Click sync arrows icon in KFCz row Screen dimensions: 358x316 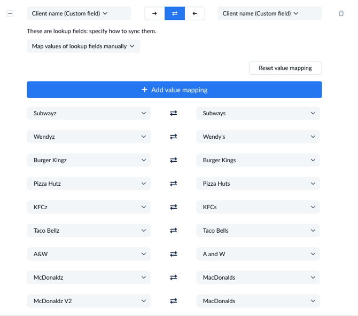coord(174,207)
